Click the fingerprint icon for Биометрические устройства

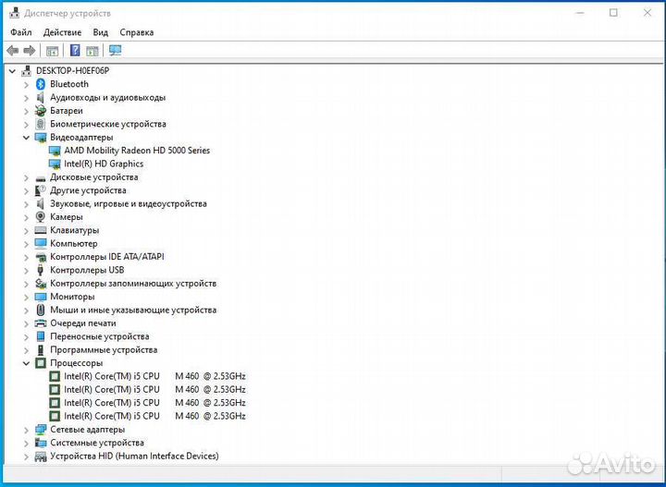(x=41, y=124)
